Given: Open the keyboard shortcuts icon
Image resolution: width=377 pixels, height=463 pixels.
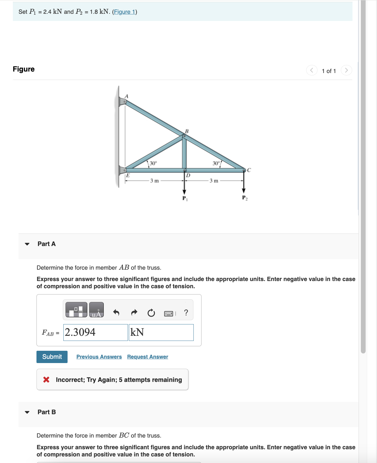Looking at the screenshot, I should tap(168, 312).
